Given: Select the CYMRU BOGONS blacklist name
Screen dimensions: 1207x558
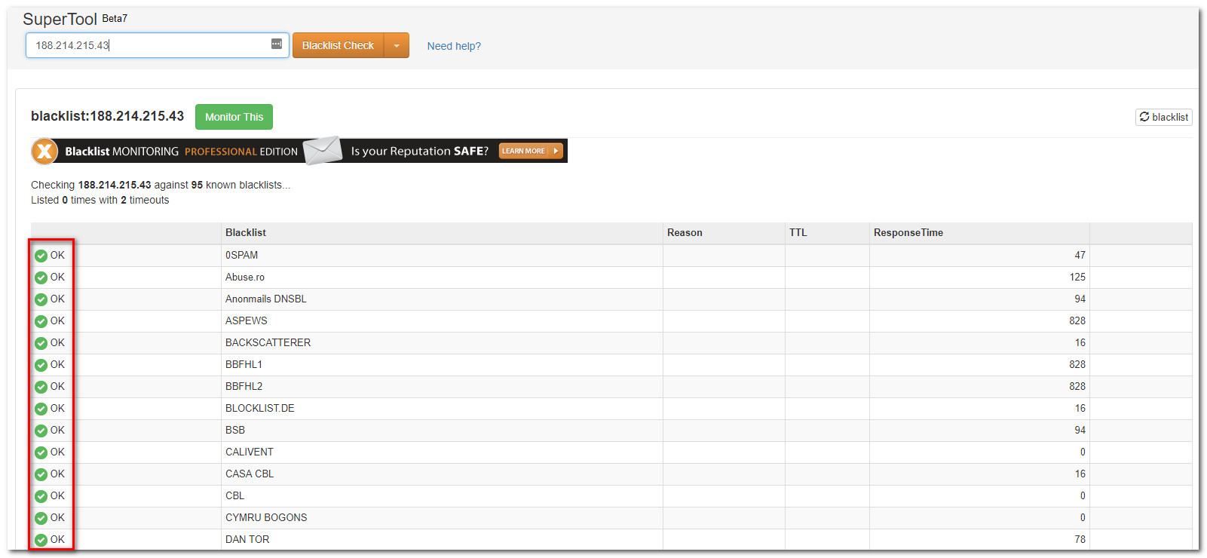Looking at the screenshot, I should point(266,517).
